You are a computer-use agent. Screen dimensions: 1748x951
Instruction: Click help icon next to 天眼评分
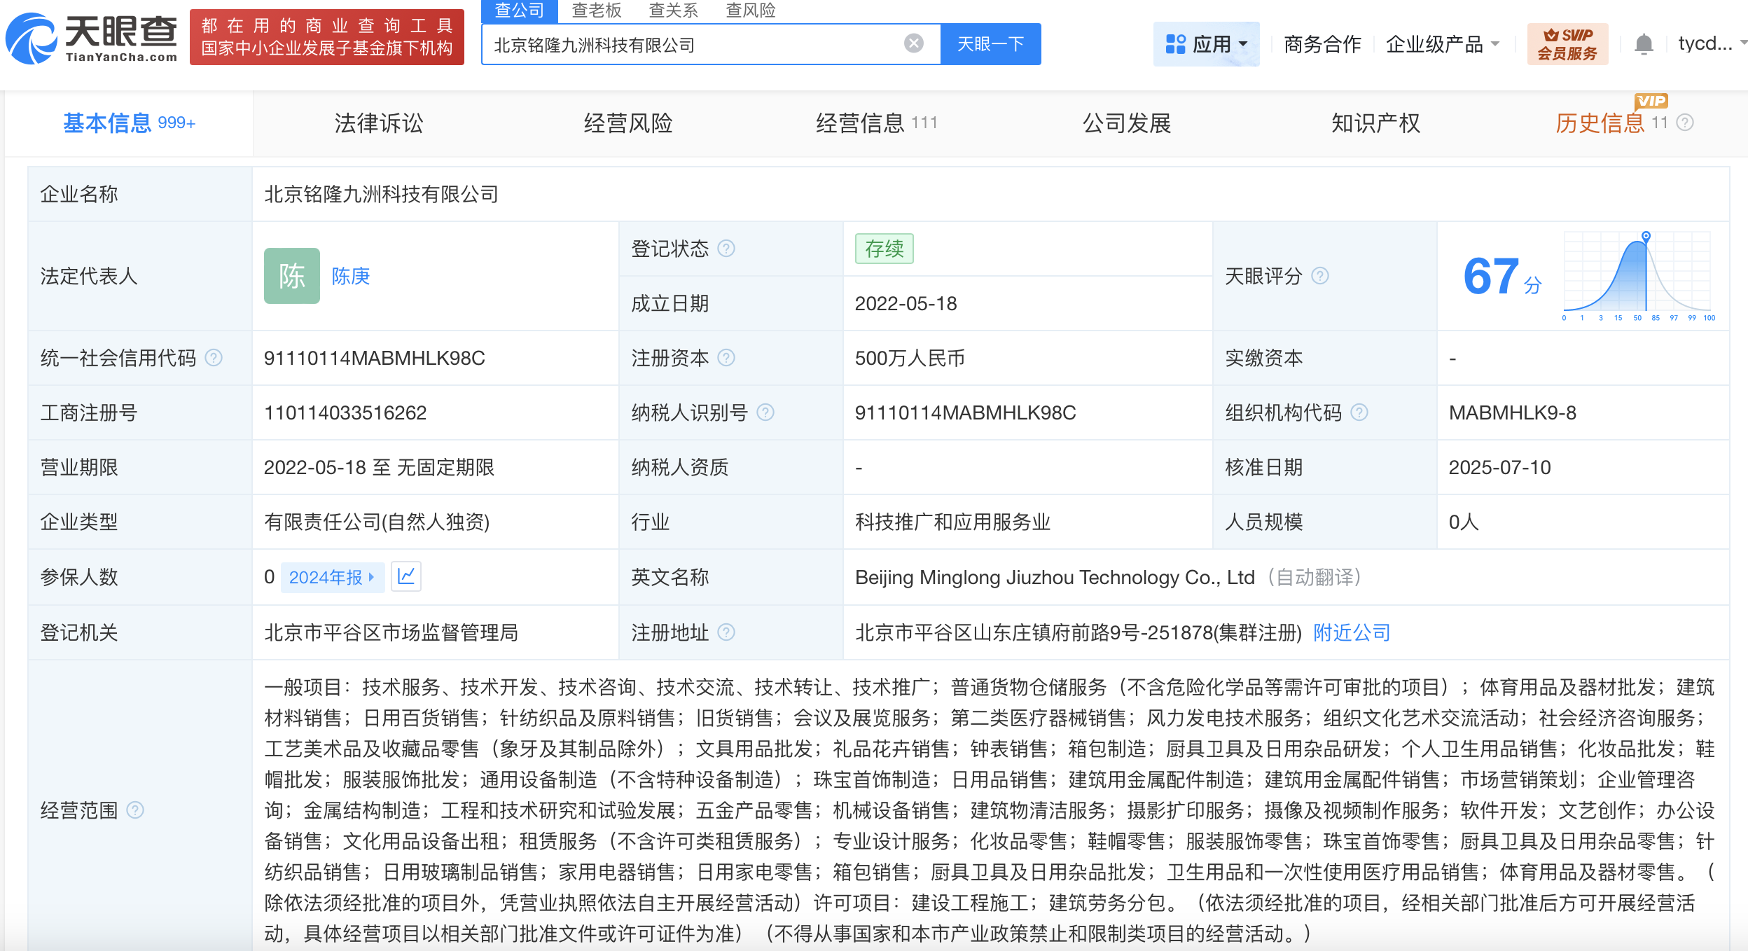(1319, 276)
